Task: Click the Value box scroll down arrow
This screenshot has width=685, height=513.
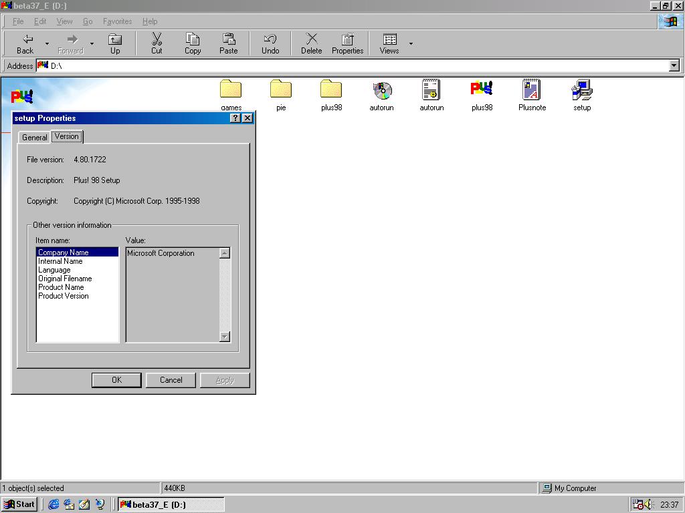Action: coord(225,337)
